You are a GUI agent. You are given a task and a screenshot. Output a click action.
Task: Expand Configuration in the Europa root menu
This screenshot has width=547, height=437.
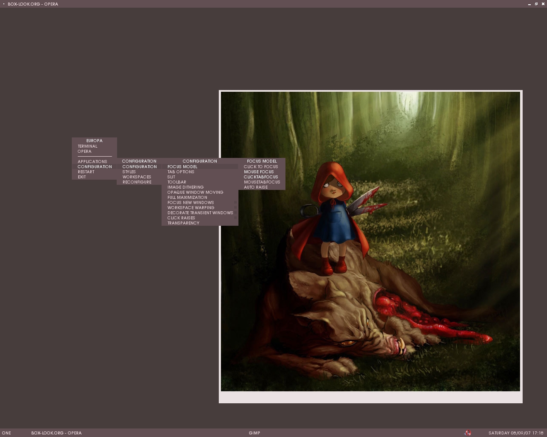pyautogui.click(x=94, y=166)
